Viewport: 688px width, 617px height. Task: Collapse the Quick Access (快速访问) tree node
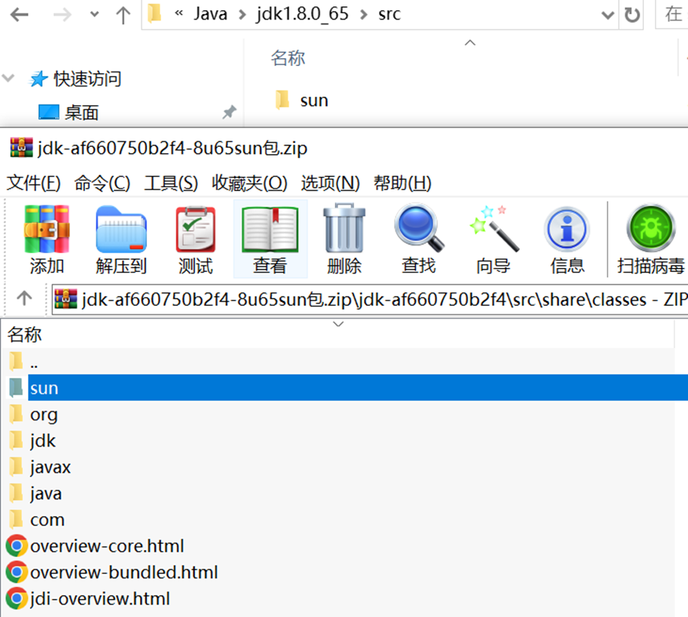[9, 79]
